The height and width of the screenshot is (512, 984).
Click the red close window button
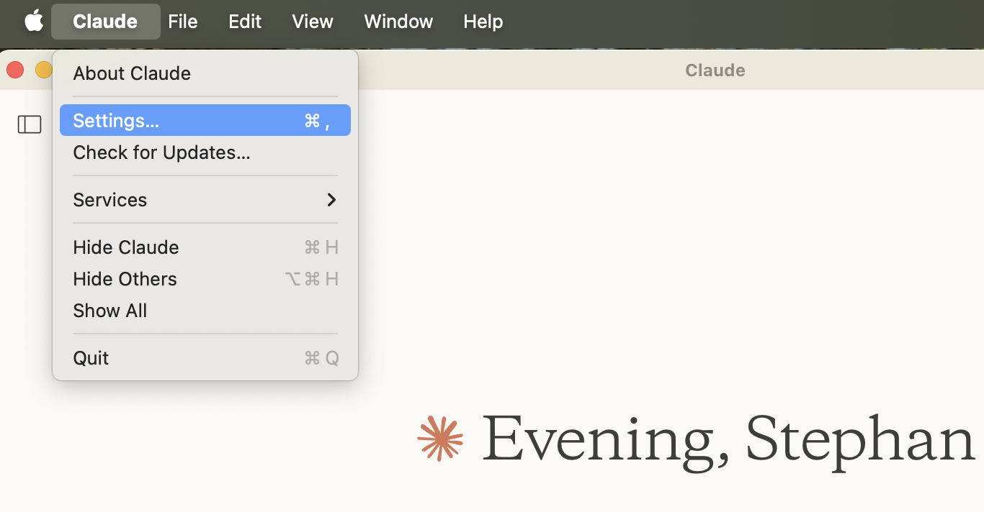pyautogui.click(x=15, y=70)
